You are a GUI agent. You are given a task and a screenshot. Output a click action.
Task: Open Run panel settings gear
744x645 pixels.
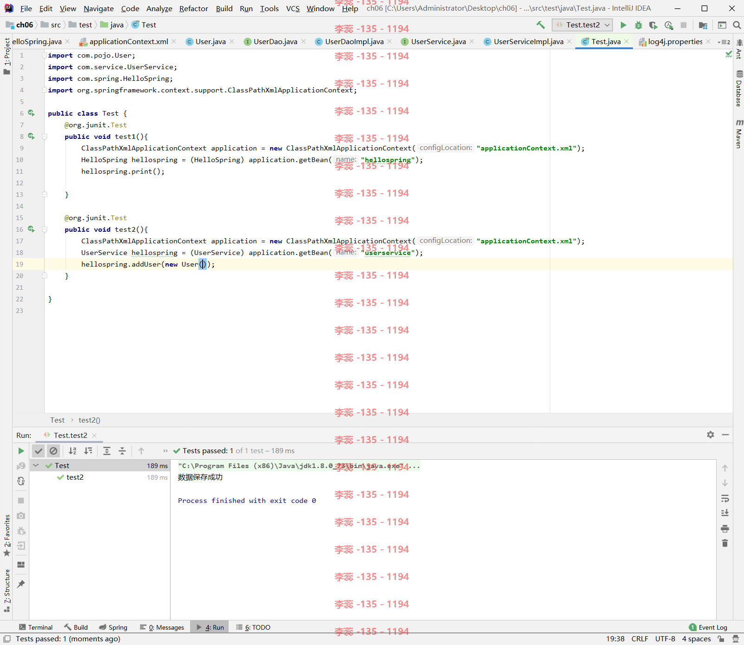(x=711, y=435)
